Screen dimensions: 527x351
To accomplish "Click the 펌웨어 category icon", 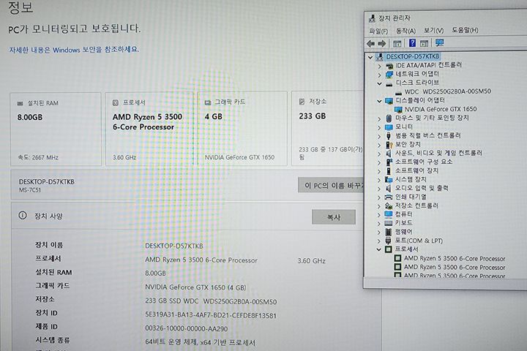I will point(388,232).
